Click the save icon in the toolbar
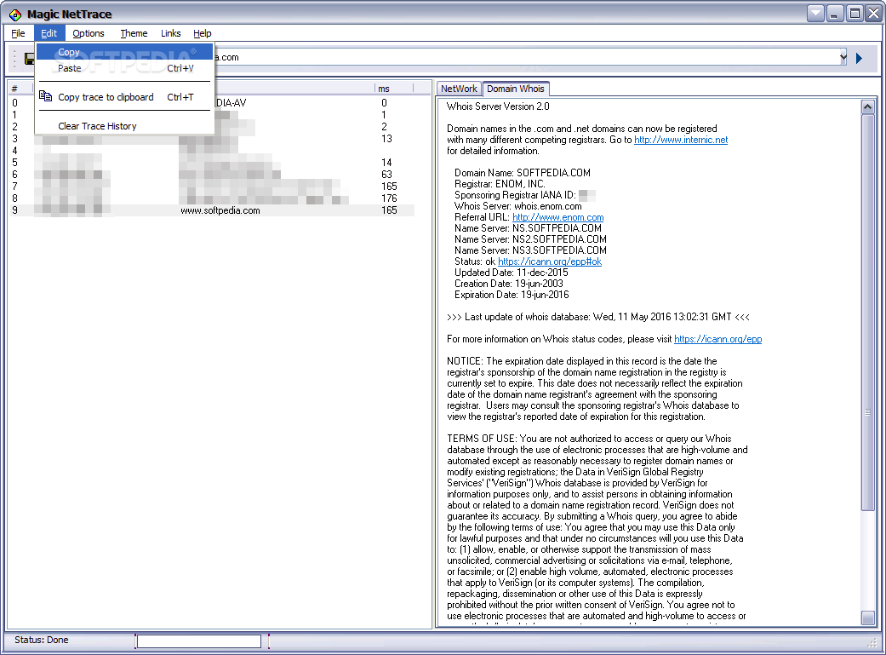Image resolution: width=886 pixels, height=655 pixels. 30,58
